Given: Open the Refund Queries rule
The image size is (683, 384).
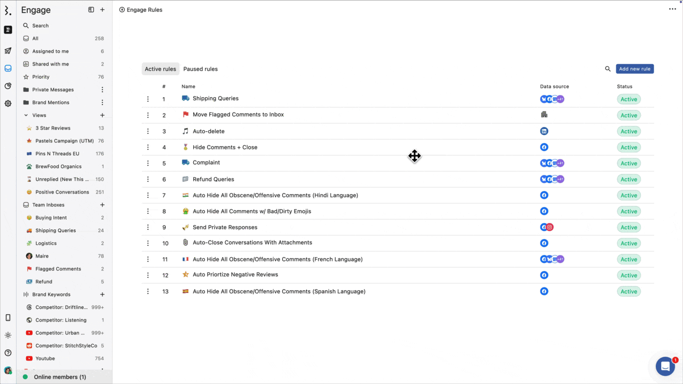Looking at the screenshot, I should [x=213, y=179].
